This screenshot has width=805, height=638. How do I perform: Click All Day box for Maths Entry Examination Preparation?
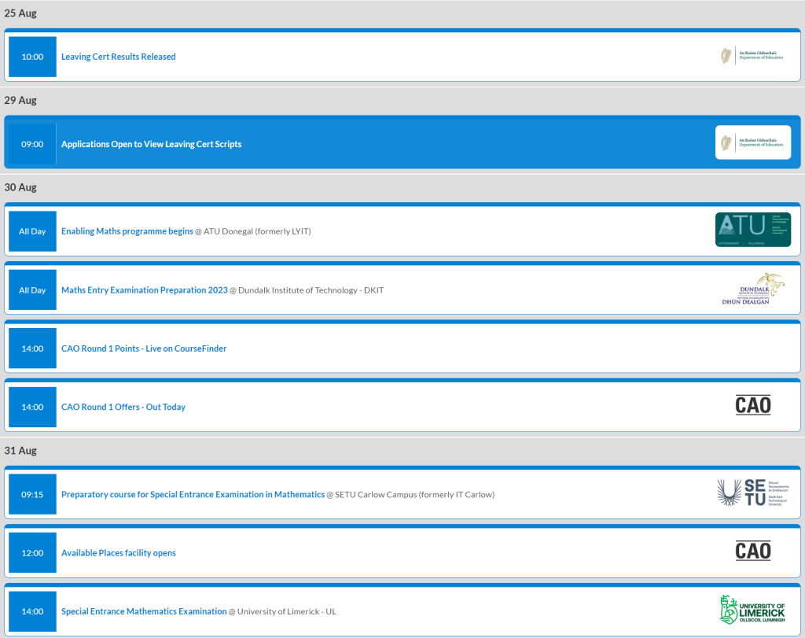pos(32,289)
